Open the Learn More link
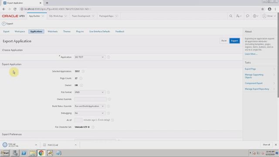This screenshot has width=279, height=157. pos(251,54)
